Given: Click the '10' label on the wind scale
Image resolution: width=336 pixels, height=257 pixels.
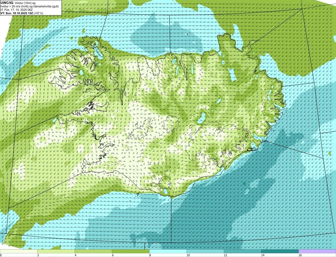Looking at the screenshot, I should coord(188,255).
